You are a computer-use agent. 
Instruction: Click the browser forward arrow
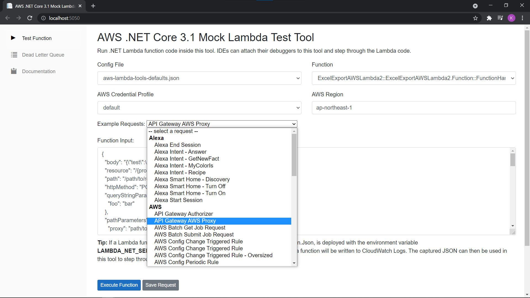coord(18,18)
